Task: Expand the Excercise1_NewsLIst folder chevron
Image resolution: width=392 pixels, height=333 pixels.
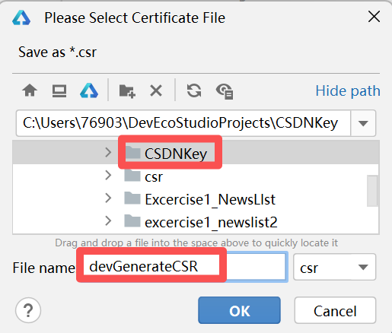Action: pos(108,198)
